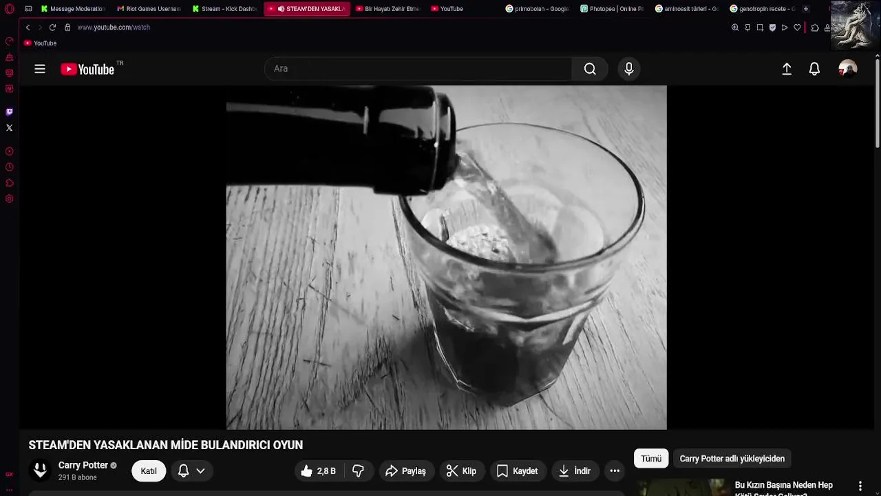Open a new tab with plus button

coord(806,9)
